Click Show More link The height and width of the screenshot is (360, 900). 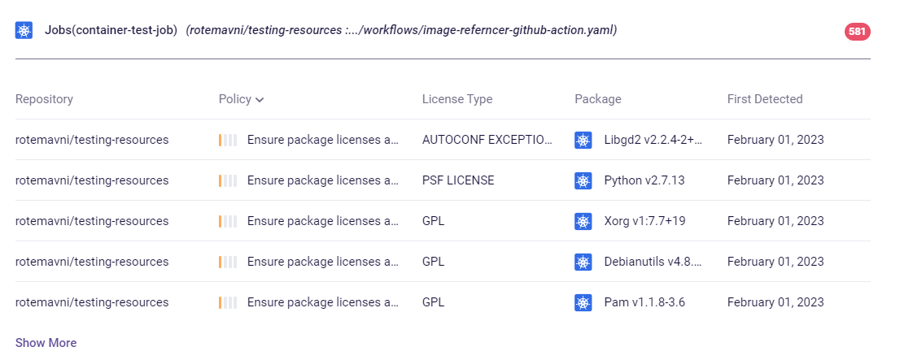pos(46,343)
